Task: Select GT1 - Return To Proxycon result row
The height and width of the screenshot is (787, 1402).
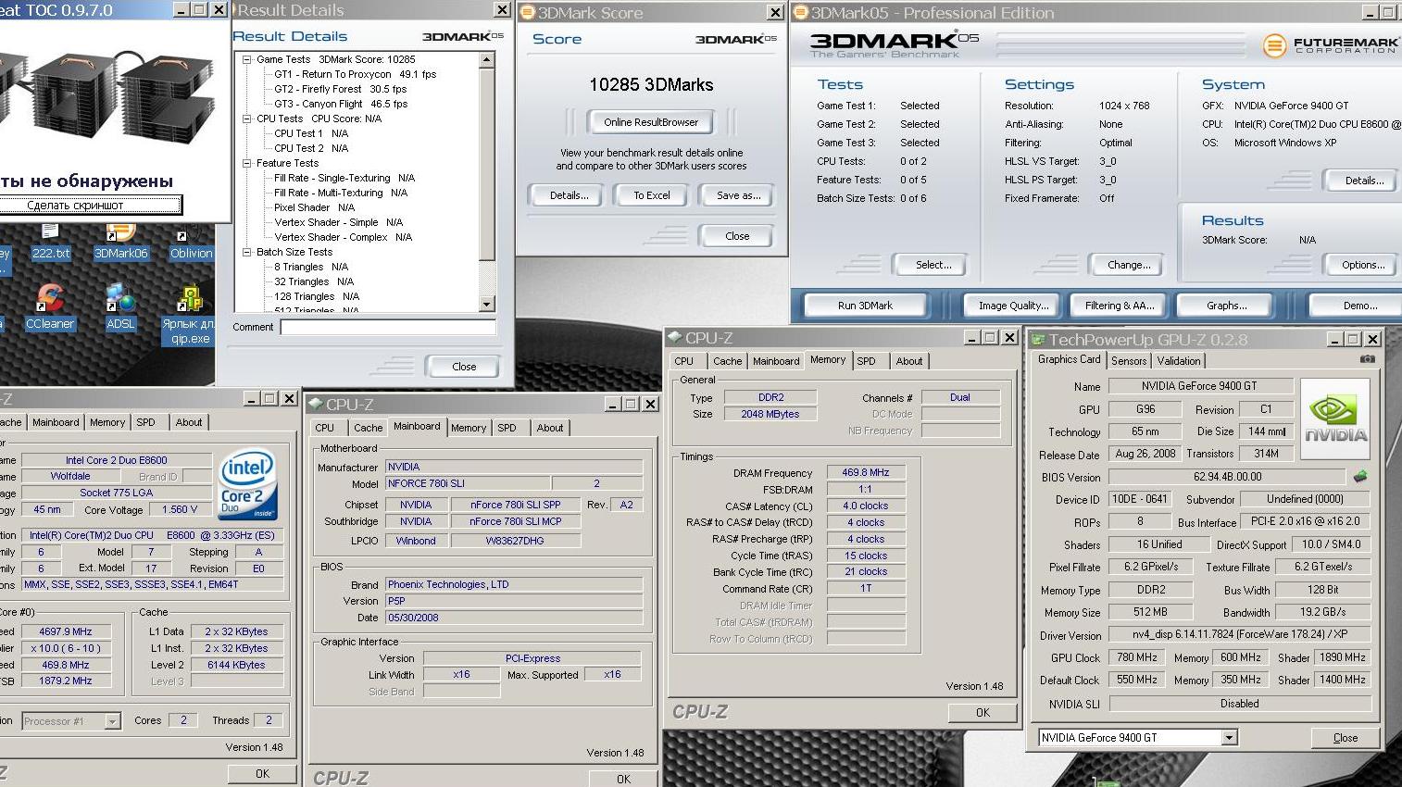Action: pos(355,74)
